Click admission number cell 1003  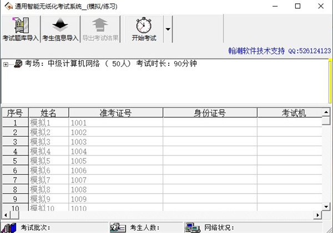click(x=116, y=142)
